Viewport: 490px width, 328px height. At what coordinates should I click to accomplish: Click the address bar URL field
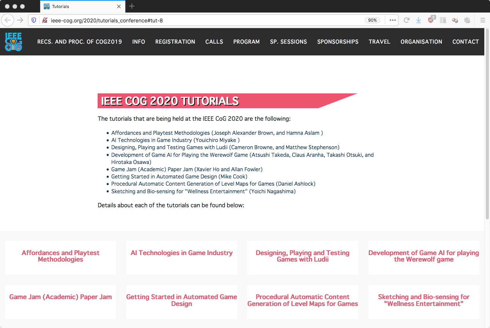(205, 20)
